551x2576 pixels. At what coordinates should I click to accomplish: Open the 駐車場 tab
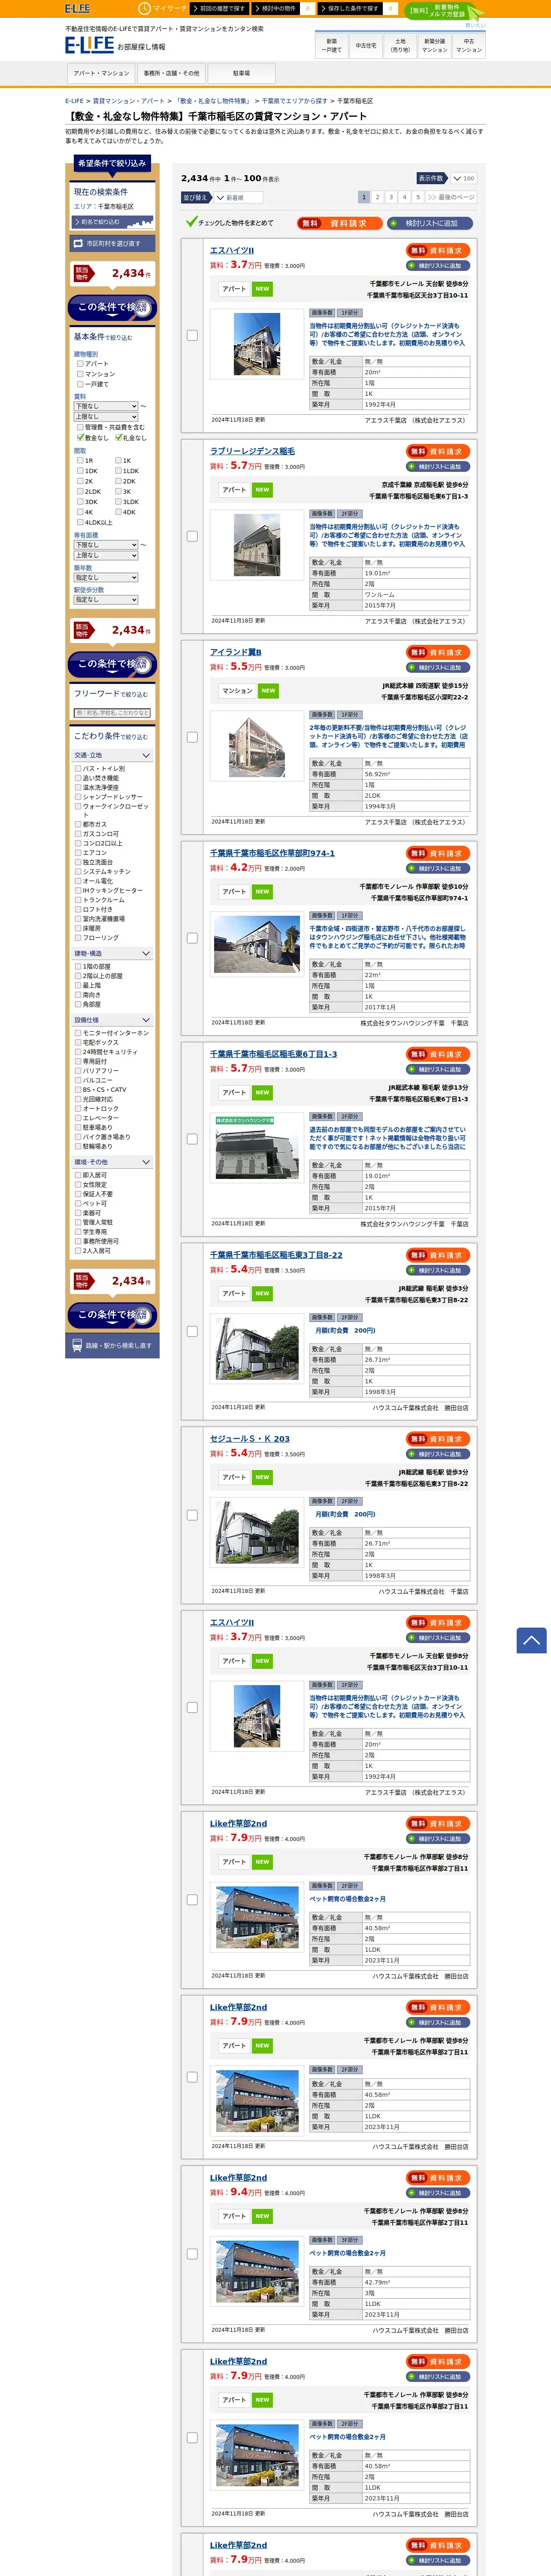tap(241, 73)
